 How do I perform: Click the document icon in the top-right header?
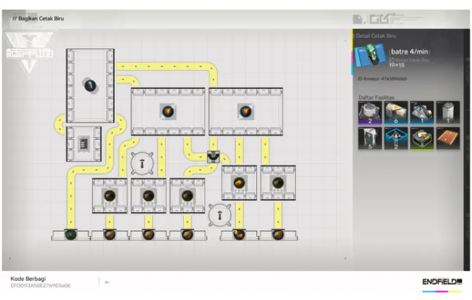pos(357,19)
